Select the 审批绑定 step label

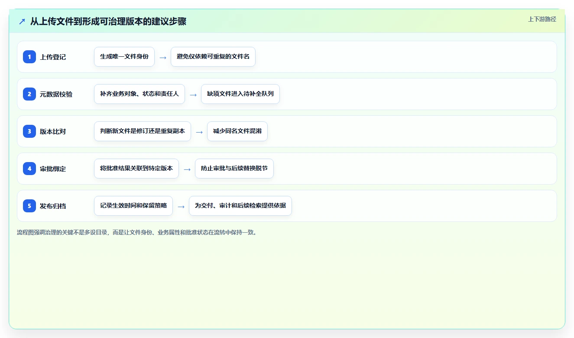(53, 169)
